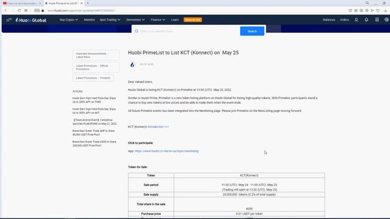The width and height of the screenshot is (390, 219).
Task: Open article about 200% APY on TOKE
Action: coord(94,100)
